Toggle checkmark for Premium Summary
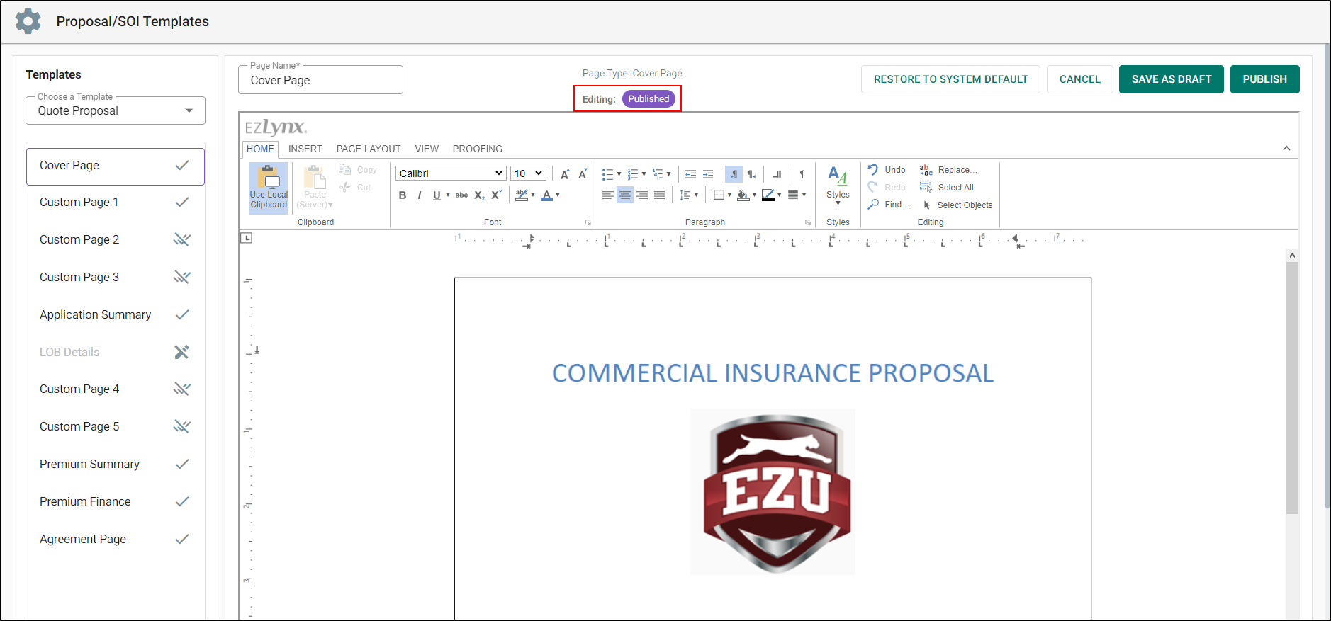This screenshot has height=621, width=1331. [x=182, y=464]
